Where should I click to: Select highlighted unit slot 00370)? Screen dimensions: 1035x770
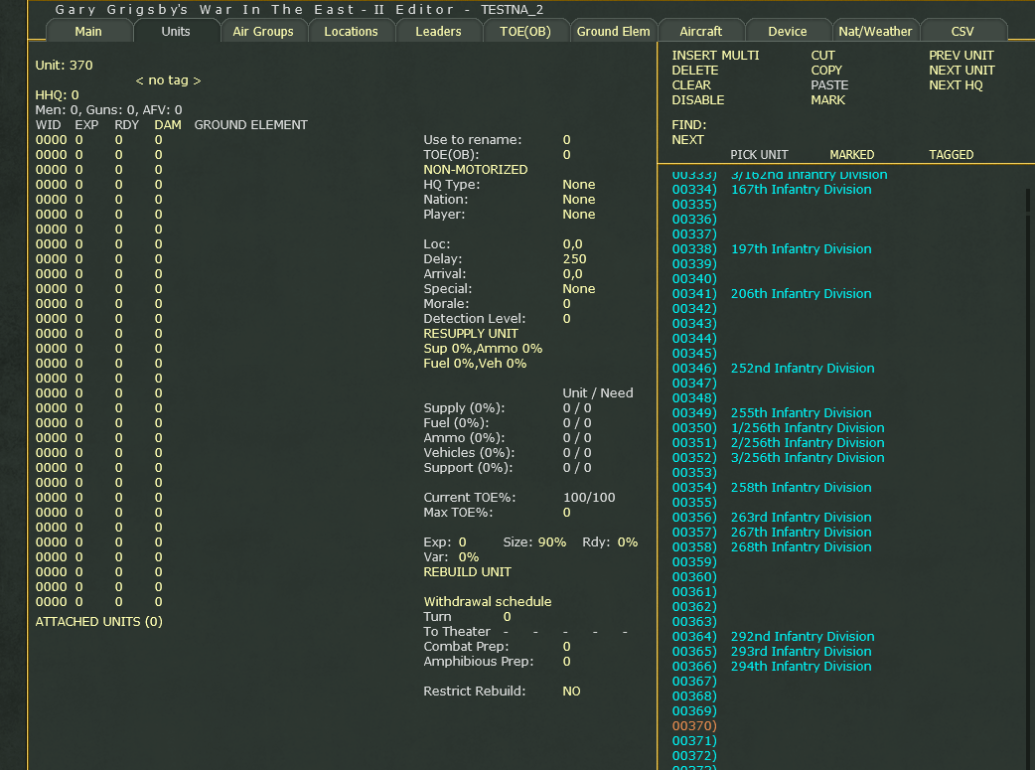[x=694, y=725]
